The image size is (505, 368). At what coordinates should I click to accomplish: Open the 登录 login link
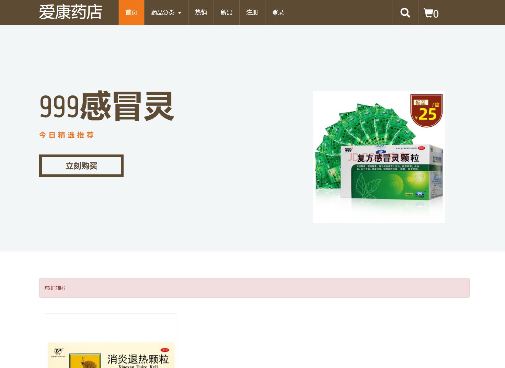(x=277, y=12)
